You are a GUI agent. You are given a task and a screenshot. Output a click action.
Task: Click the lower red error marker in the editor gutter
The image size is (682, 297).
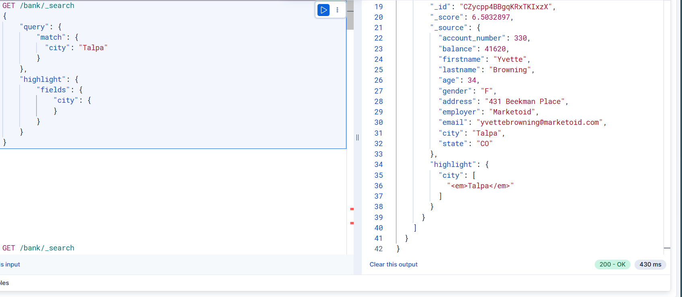coord(352,223)
